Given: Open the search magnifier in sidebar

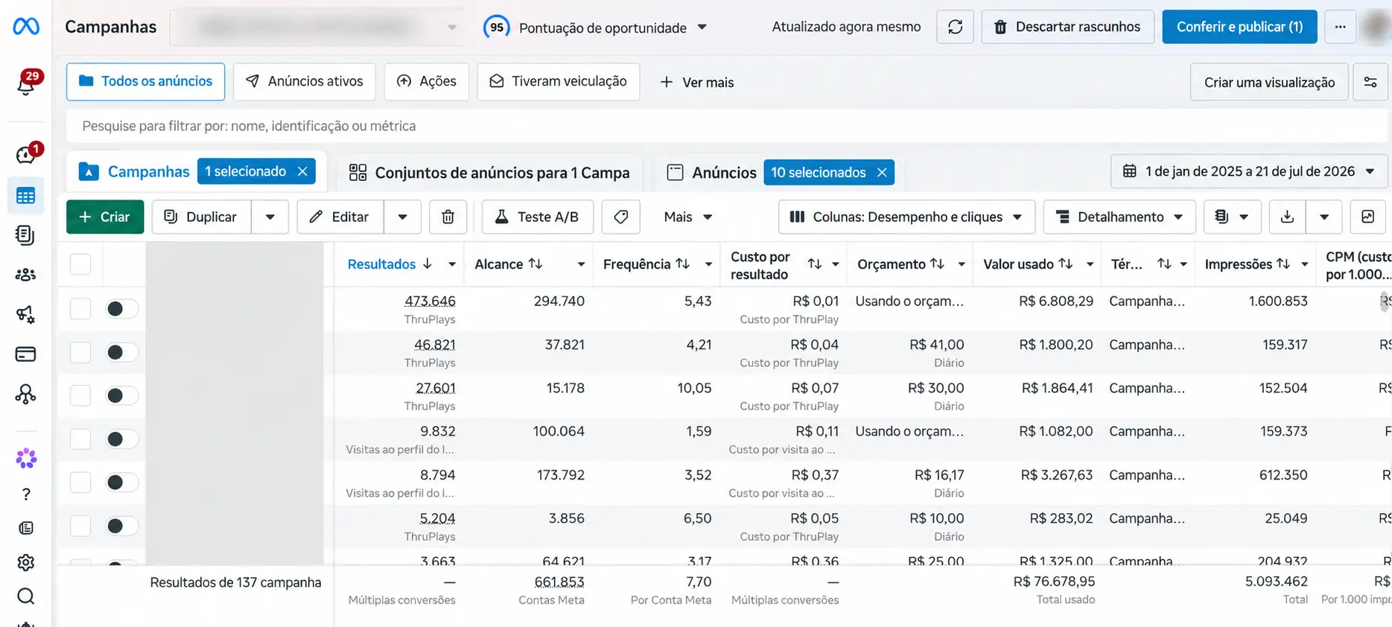Looking at the screenshot, I should tap(26, 596).
